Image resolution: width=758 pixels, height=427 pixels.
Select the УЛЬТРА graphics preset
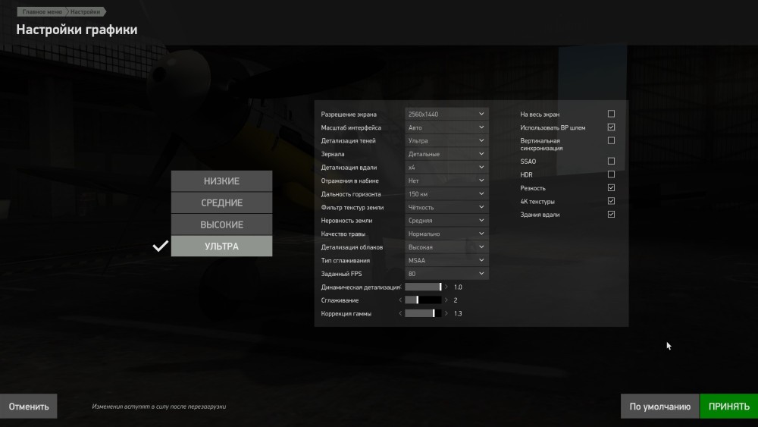pos(221,246)
